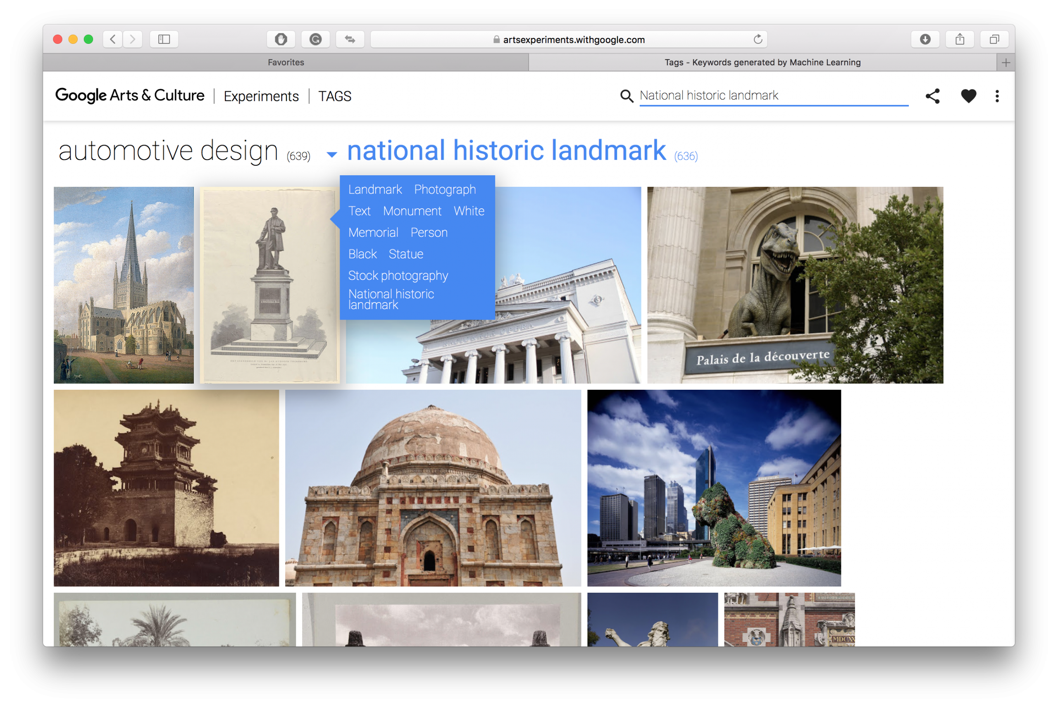This screenshot has height=708, width=1058.
Task: Reload the page with refresh icon
Action: click(758, 39)
